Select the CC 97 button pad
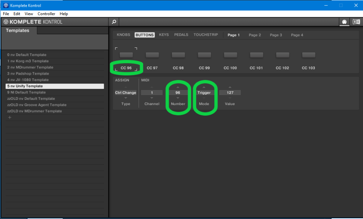Image resolution: width=363 pixels, height=219 pixels. pos(152,55)
